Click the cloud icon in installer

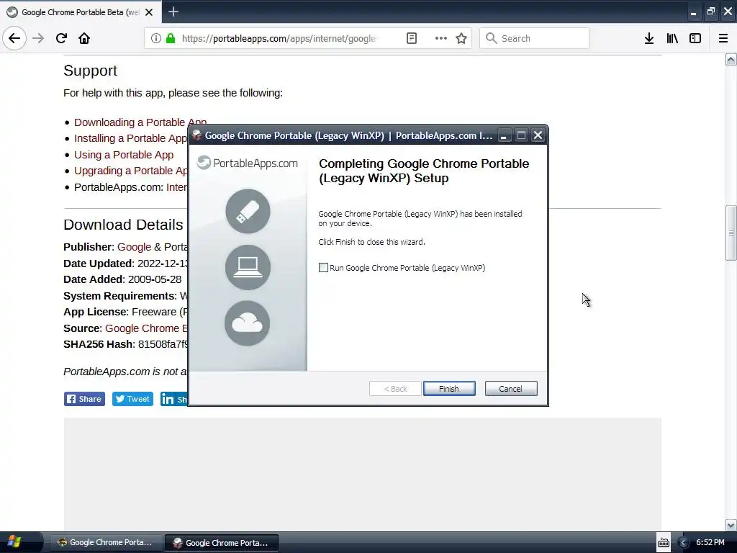pyautogui.click(x=248, y=323)
